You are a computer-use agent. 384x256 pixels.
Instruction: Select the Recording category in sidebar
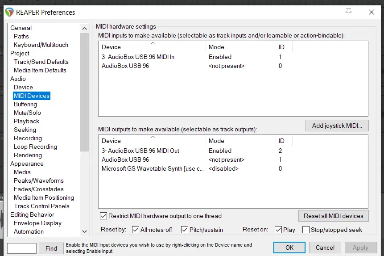pos(28,138)
